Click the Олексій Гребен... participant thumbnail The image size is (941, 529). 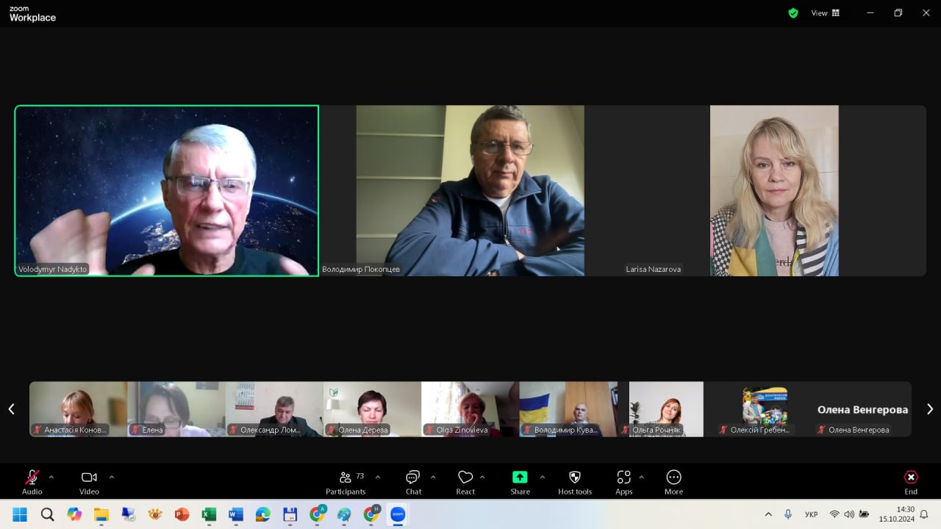765,409
